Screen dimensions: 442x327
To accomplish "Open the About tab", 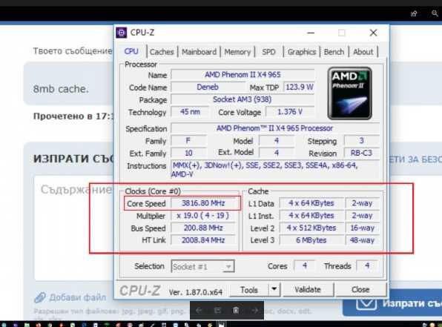I will pos(363,52).
